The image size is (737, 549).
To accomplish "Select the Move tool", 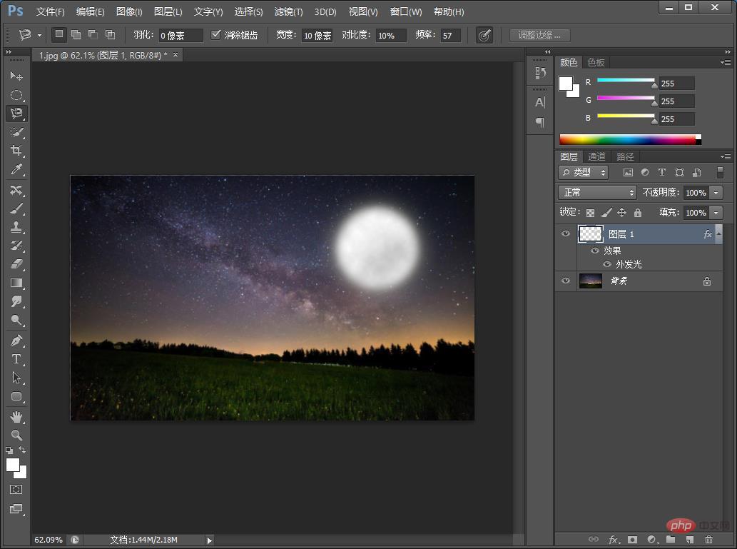I will pos(16,76).
